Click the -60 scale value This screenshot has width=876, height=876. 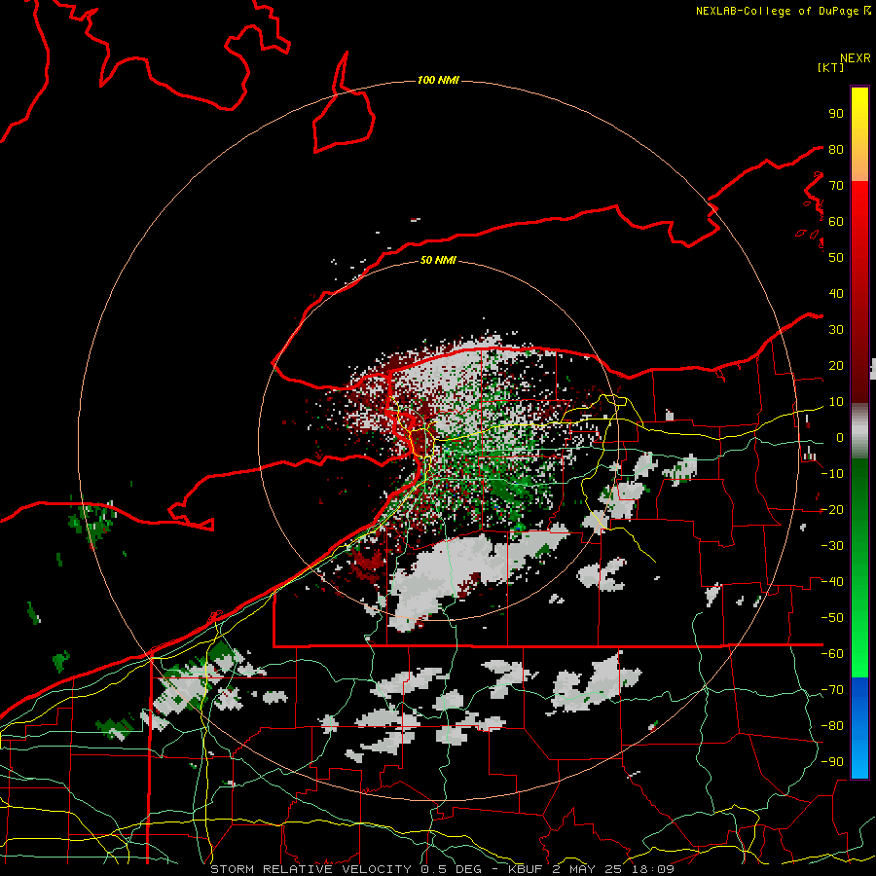click(832, 654)
